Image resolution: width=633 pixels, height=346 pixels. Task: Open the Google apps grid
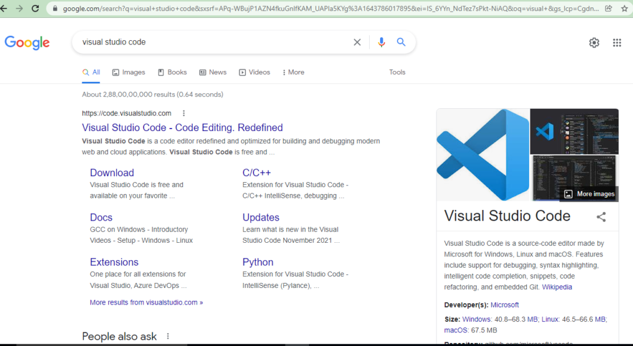[x=617, y=43]
